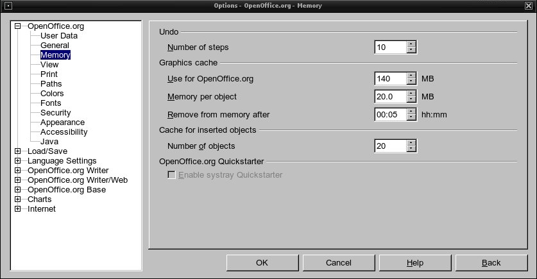The width and height of the screenshot is (537, 279).
Task: Select the Memory tree entry
Action: click(x=55, y=55)
